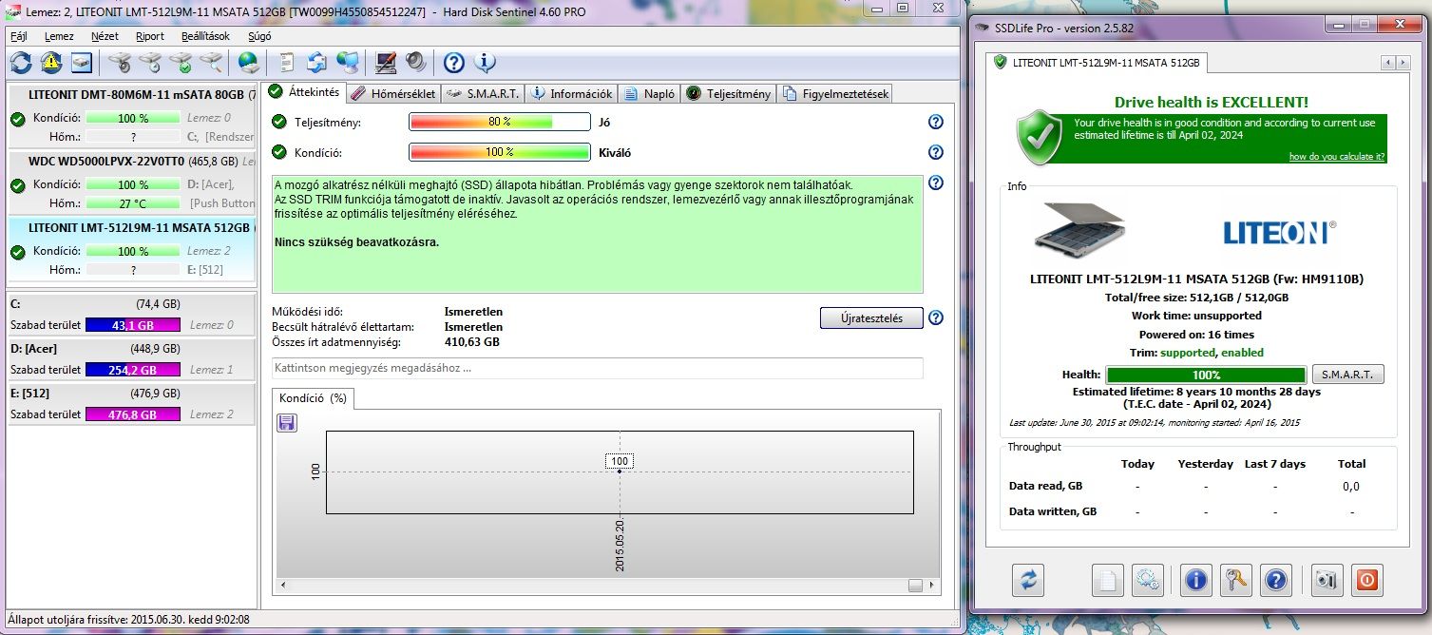Click the help icon beside Kondíció bar
The image size is (1432, 635).
click(x=936, y=152)
